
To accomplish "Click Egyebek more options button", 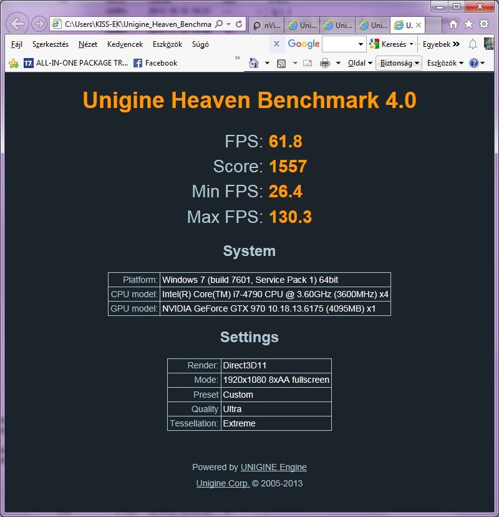I will pyautogui.click(x=441, y=44).
